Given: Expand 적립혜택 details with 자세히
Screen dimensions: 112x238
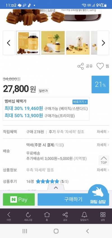Looking at the screenshot, I should tap(103, 132).
